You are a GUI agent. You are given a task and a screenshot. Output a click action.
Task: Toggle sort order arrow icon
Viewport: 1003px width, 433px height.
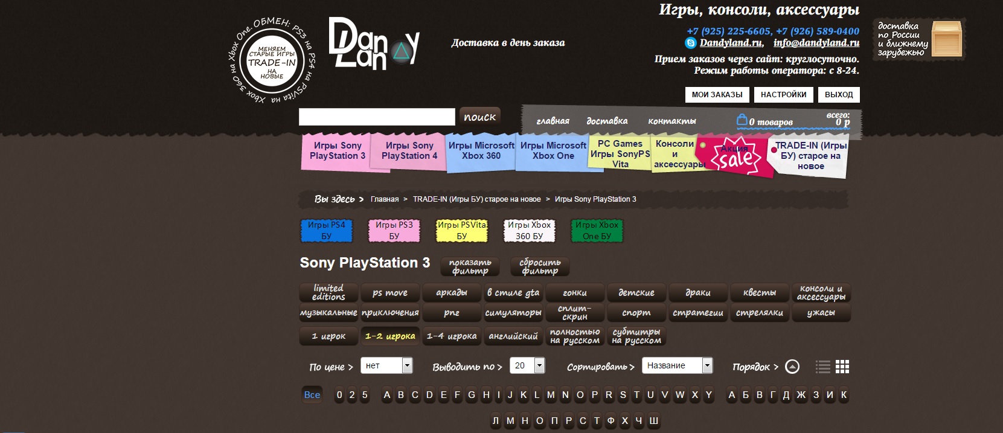pyautogui.click(x=792, y=367)
